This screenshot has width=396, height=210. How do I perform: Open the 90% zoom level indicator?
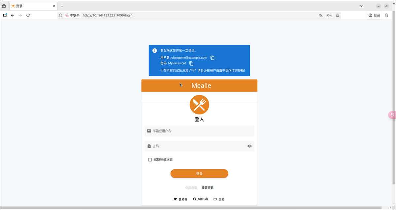(x=329, y=16)
